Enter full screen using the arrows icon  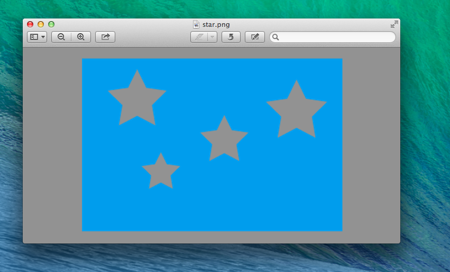click(394, 24)
